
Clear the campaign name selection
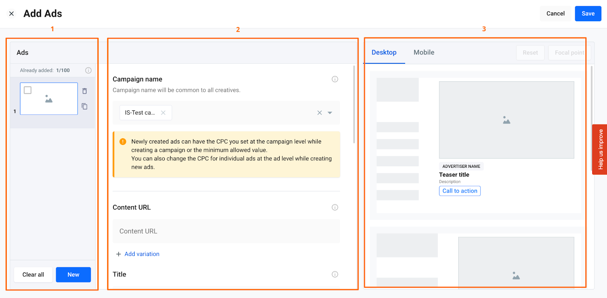(x=319, y=113)
